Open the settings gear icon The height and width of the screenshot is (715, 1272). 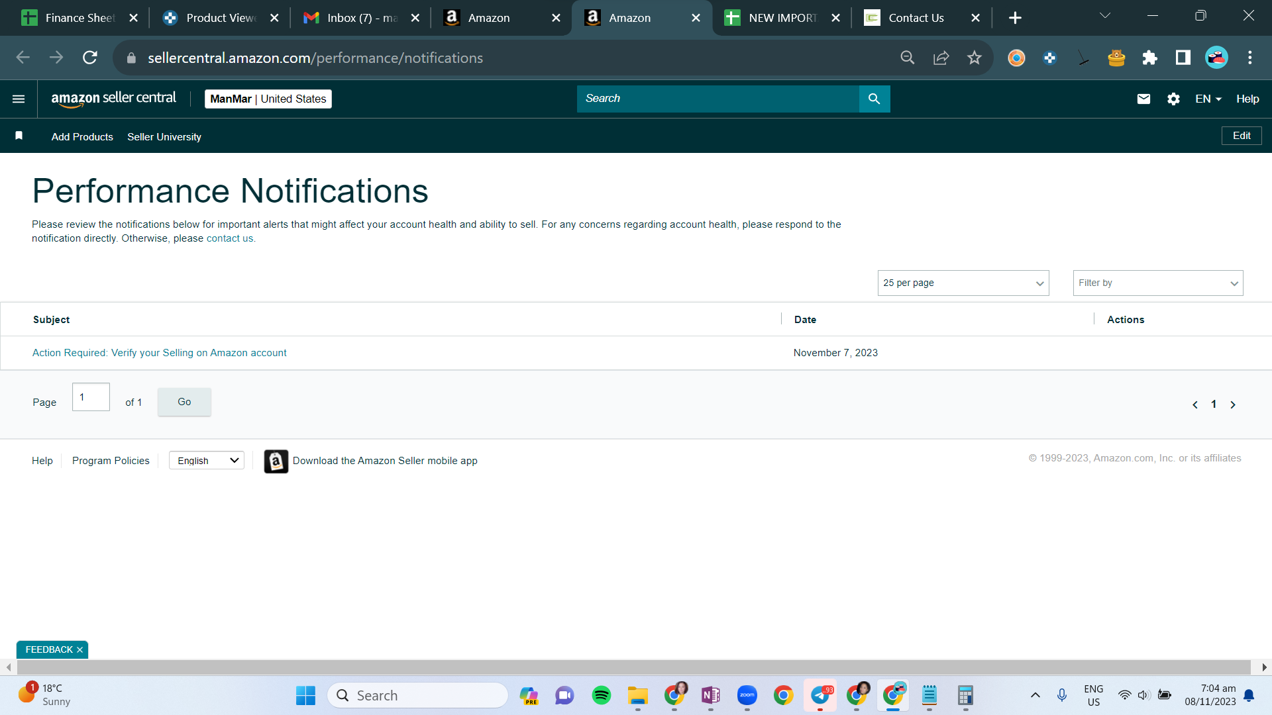tap(1173, 99)
